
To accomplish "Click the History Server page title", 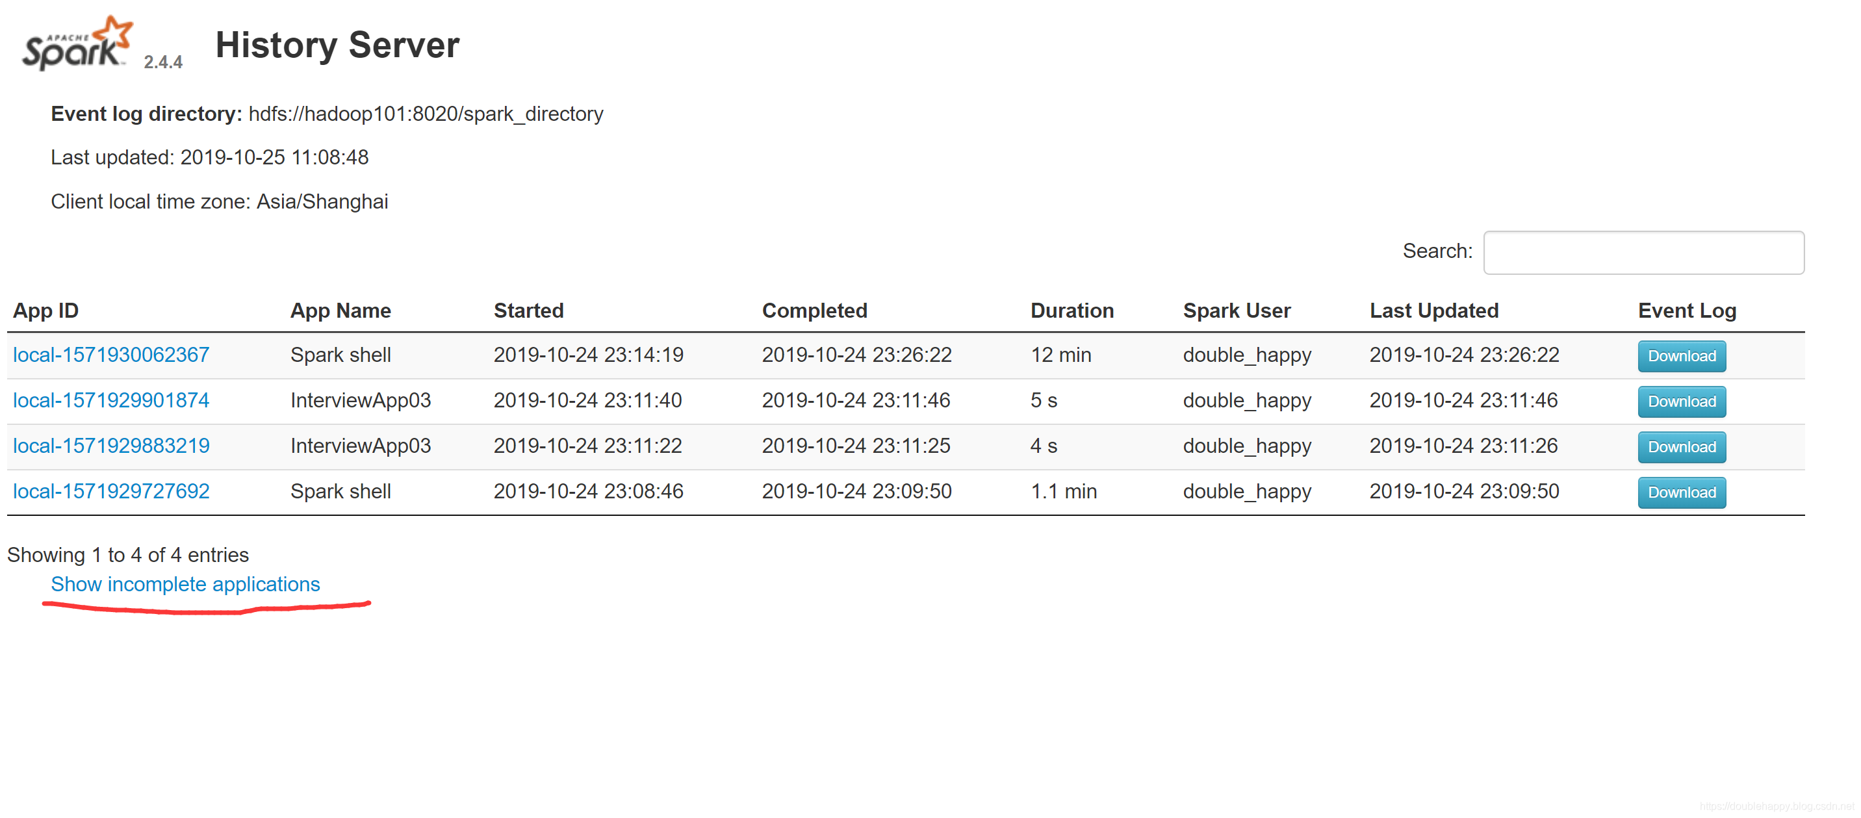I will tap(337, 45).
